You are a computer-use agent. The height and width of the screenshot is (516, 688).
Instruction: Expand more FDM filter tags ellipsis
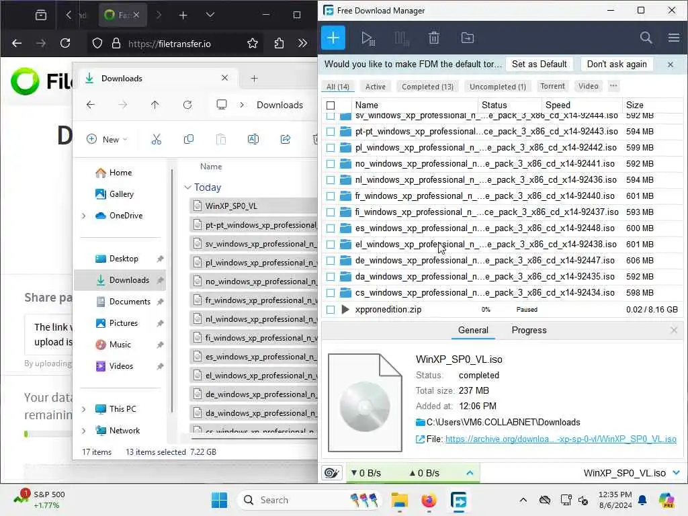click(x=613, y=86)
